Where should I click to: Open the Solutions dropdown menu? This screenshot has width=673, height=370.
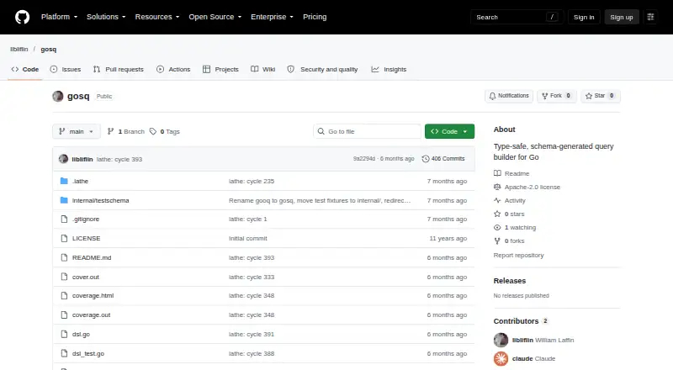pyautogui.click(x=106, y=17)
